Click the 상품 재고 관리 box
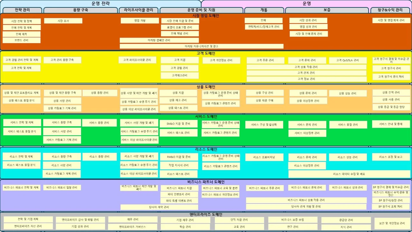The height and width of the screenshot is (232, 412). tap(179, 100)
